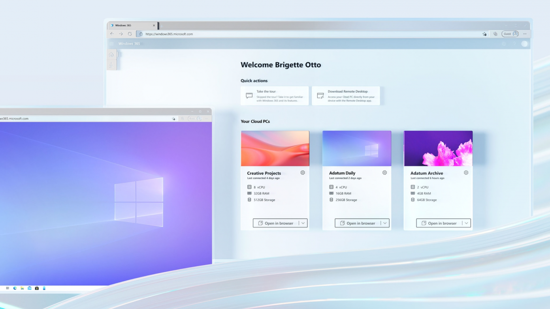Click "64GB Storage" text
The image size is (550, 309).
(427, 200)
